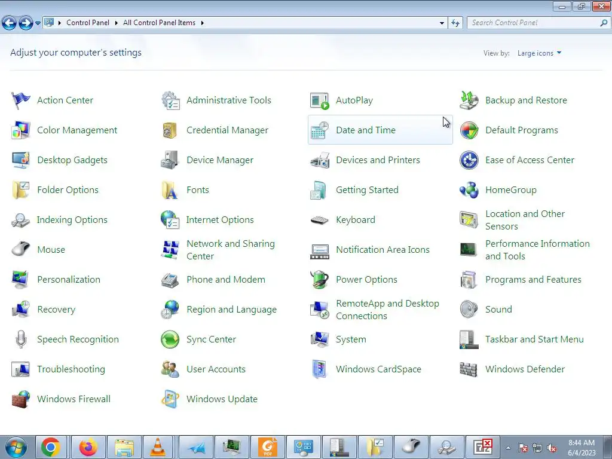Refresh the Control Panel view
This screenshot has height=459, width=612.
click(x=455, y=23)
